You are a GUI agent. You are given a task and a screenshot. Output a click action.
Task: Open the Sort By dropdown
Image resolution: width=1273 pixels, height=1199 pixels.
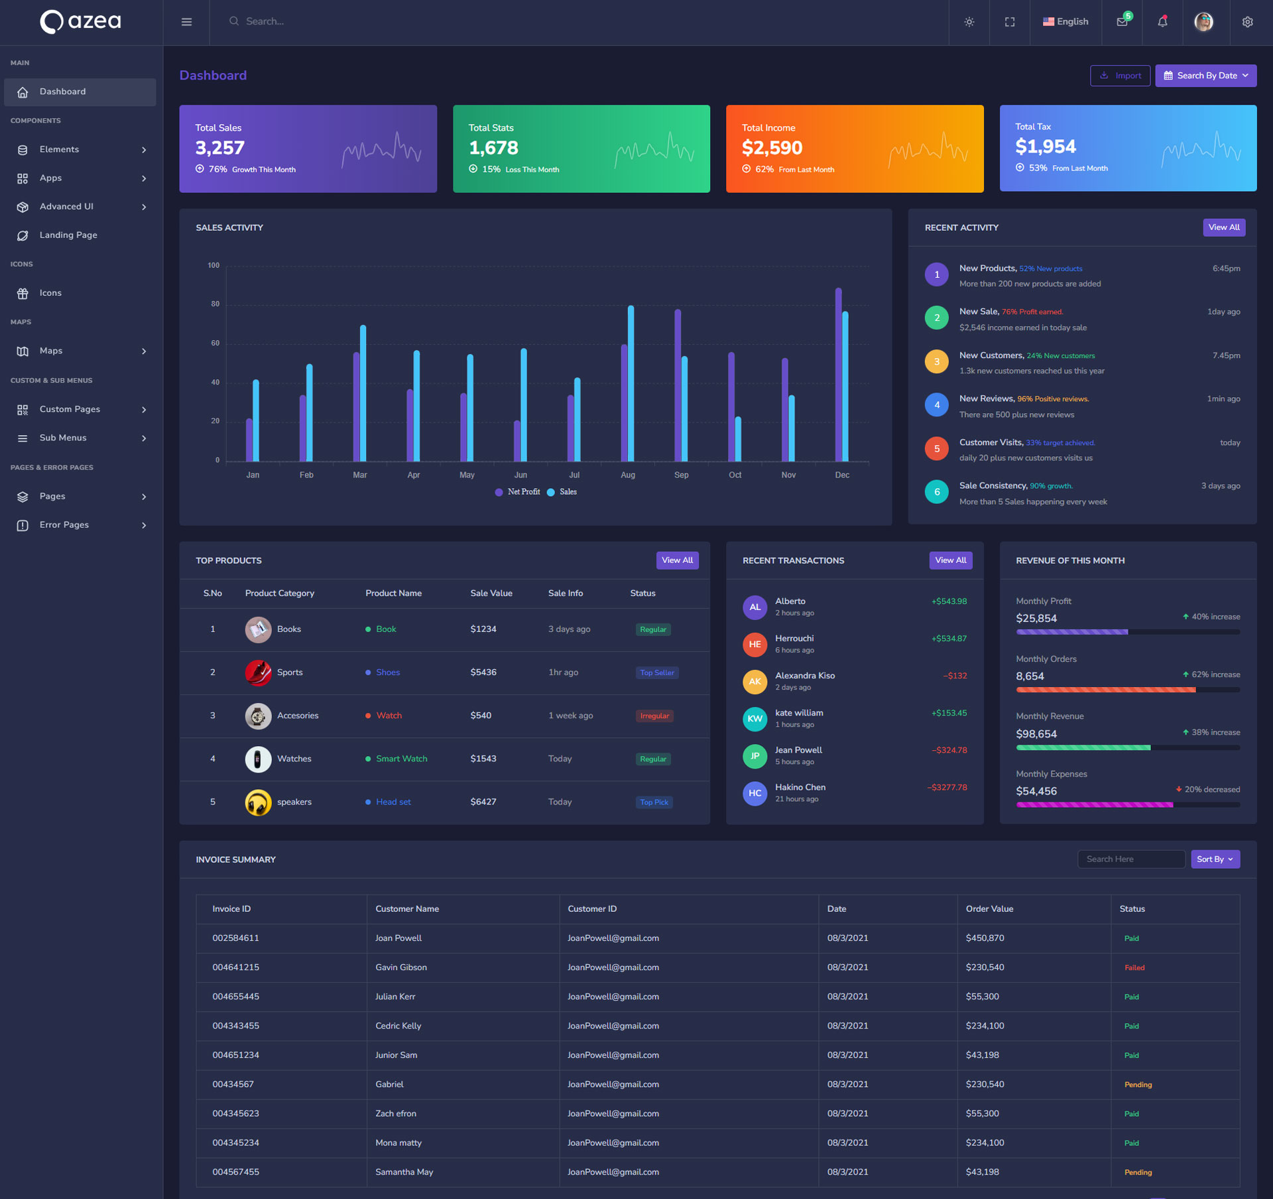point(1215,859)
